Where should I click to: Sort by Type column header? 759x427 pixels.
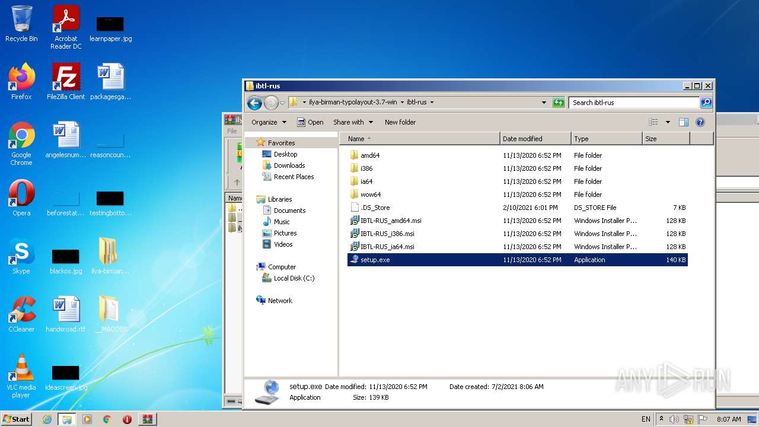click(x=607, y=139)
